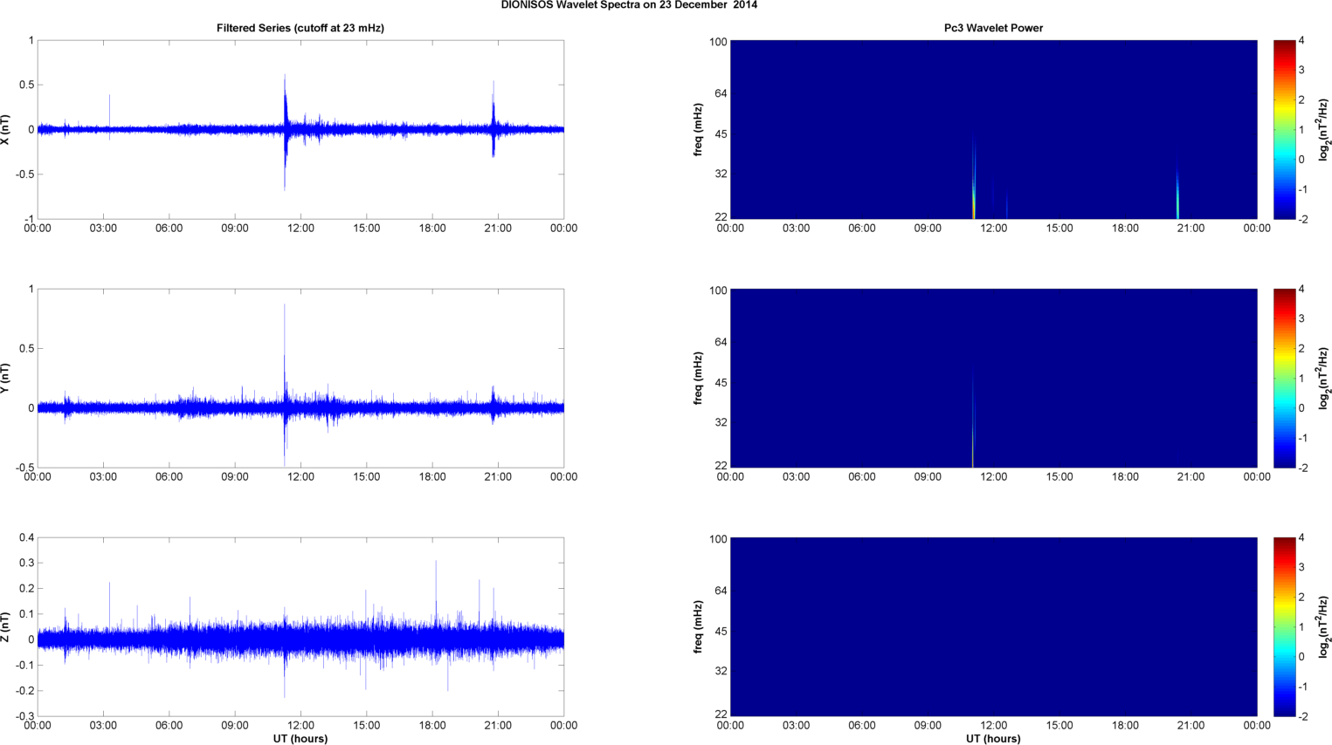Click the '09:00' tick under the top spectrogram
Image resolution: width=1332 pixels, height=745 pixels.
coord(928,229)
